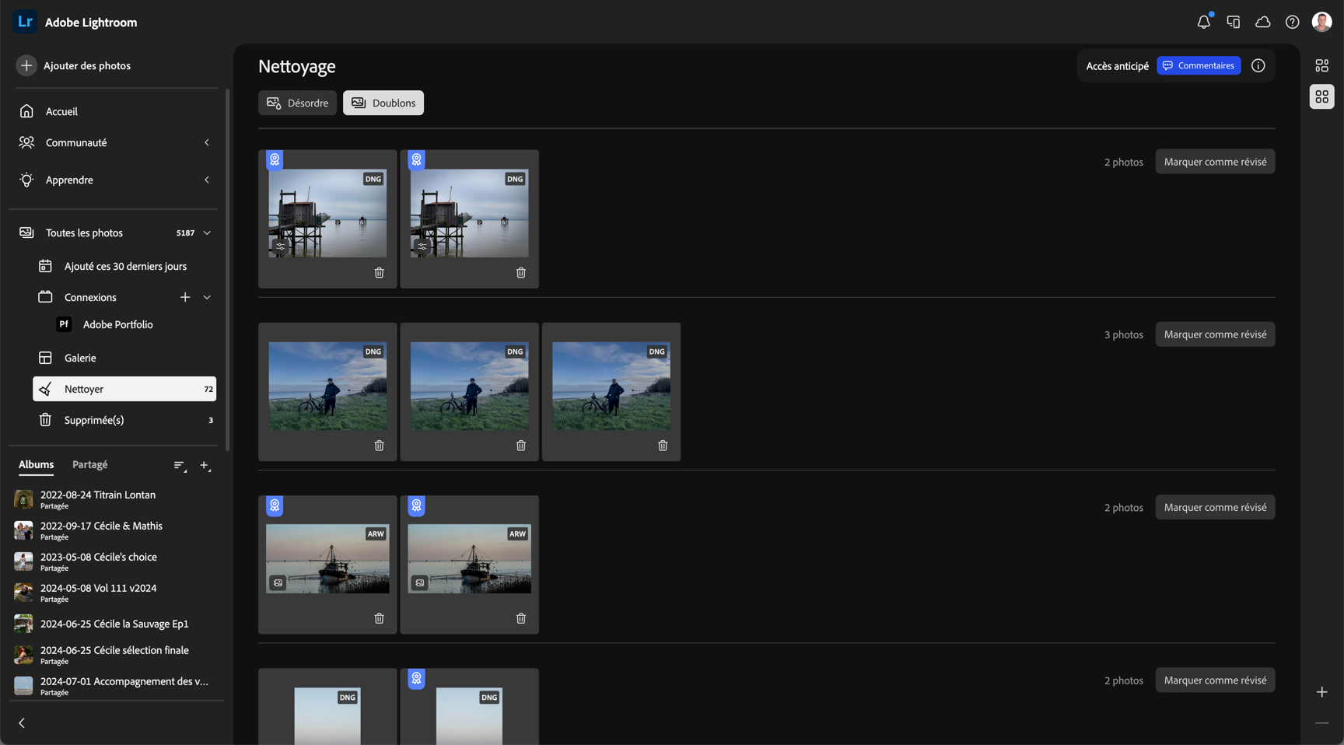The width and height of the screenshot is (1344, 745).
Task: Delete second pier hut photo via trash icon
Action: (521, 273)
